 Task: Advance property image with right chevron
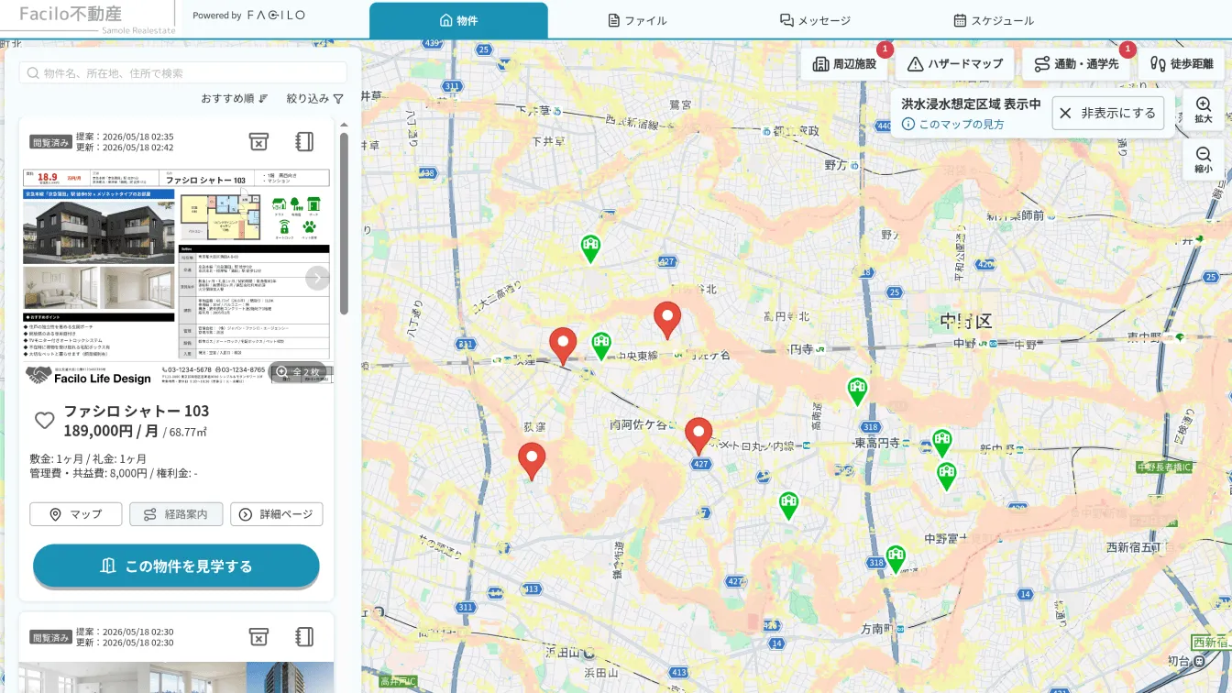[x=317, y=278]
